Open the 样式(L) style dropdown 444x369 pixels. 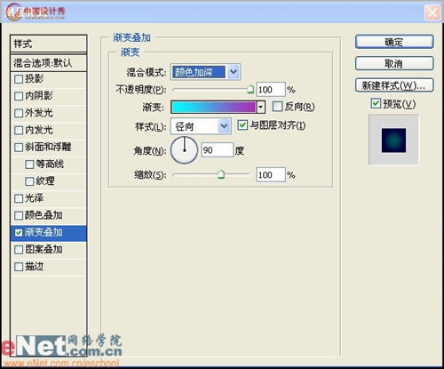[x=201, y=126]
